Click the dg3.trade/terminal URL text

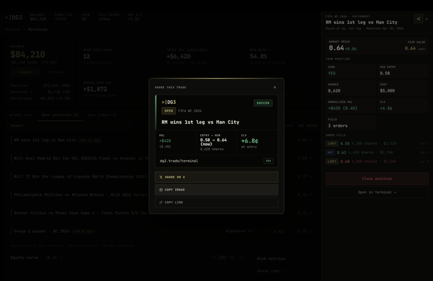[x=179, y=161]
